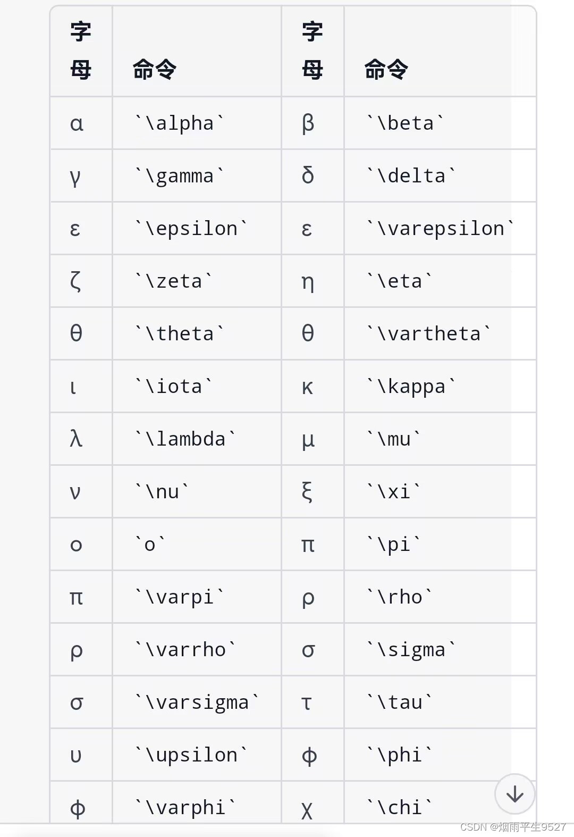Image resolution: width=574 pixels, height=837 pixels.
Task: Click the `\alpha` command cell
Action: tap(180, 123)
